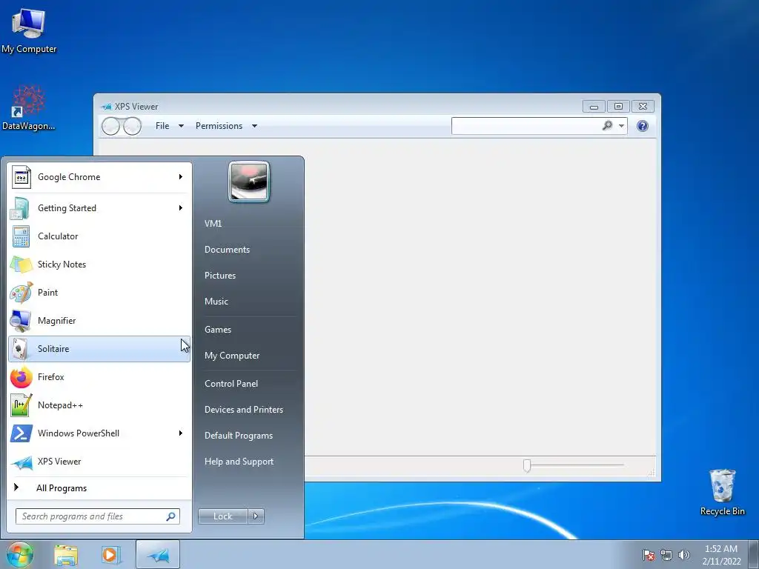The image size is (759, 569).
Task: Launch Solitaire card icon
Action: 19,349
